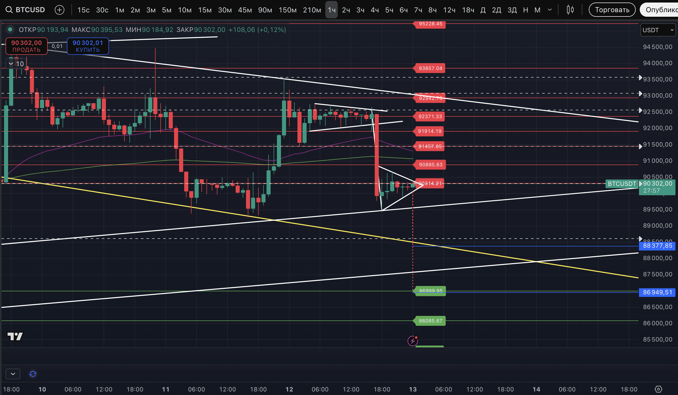This screenshot has height=395, width=678.
Task: Click the symbol search magnifier icon
Action: (x=9, y=10)
